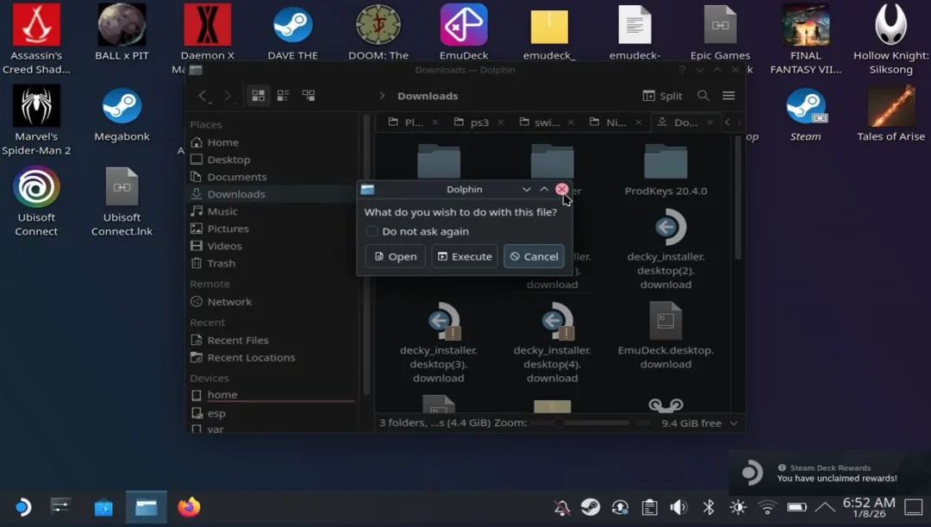Select the ProdKeys 20.4.0 folder
The image size is (931, 527).
665,170
